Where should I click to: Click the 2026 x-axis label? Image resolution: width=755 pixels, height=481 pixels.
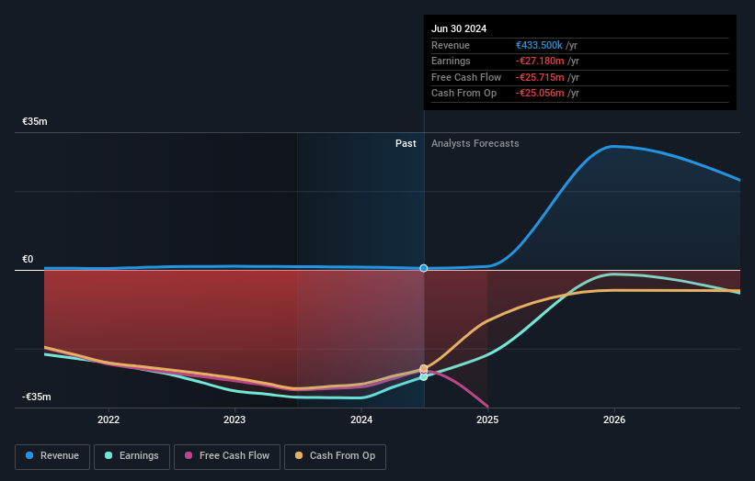[x=614, y=419]
